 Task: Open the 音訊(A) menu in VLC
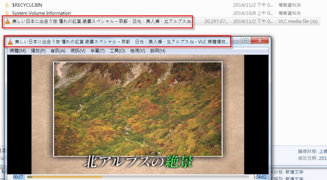coord(58,51)
